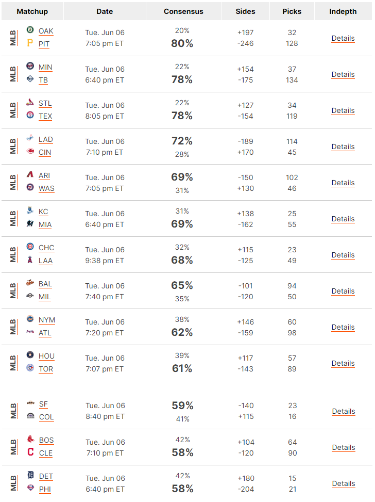Viewport: 375px width, 502px height.
Task: Open the MIA team link
Action: tap(45, 224)
